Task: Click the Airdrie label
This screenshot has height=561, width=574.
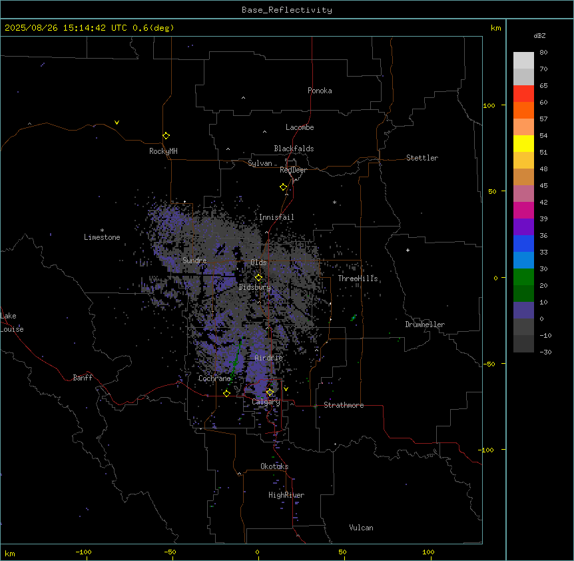Action: click(x=269, y=358)
